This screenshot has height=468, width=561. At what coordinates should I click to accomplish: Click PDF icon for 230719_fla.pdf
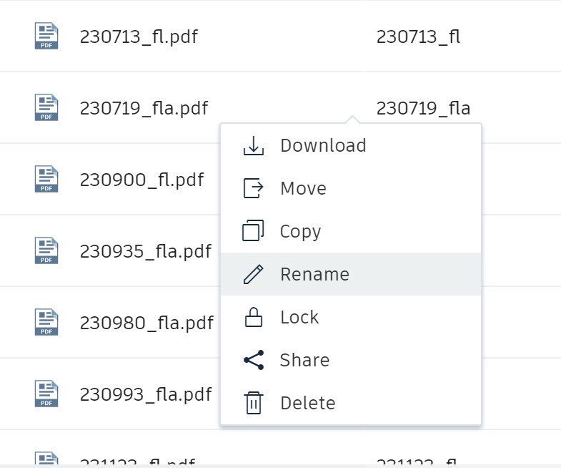[x=46, y=107]
